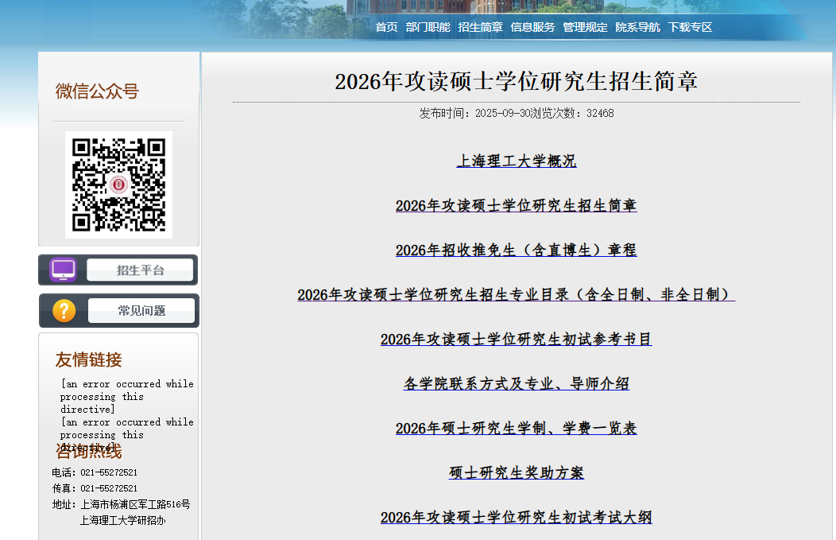The image size is (836, 540).
Task: Open the 招生平台 enrollment platform button
Action: coord(140,269)
